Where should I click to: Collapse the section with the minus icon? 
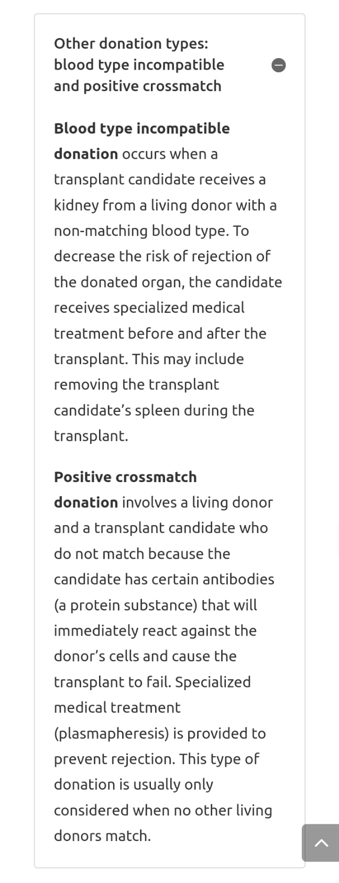click(x=278, y=65)
